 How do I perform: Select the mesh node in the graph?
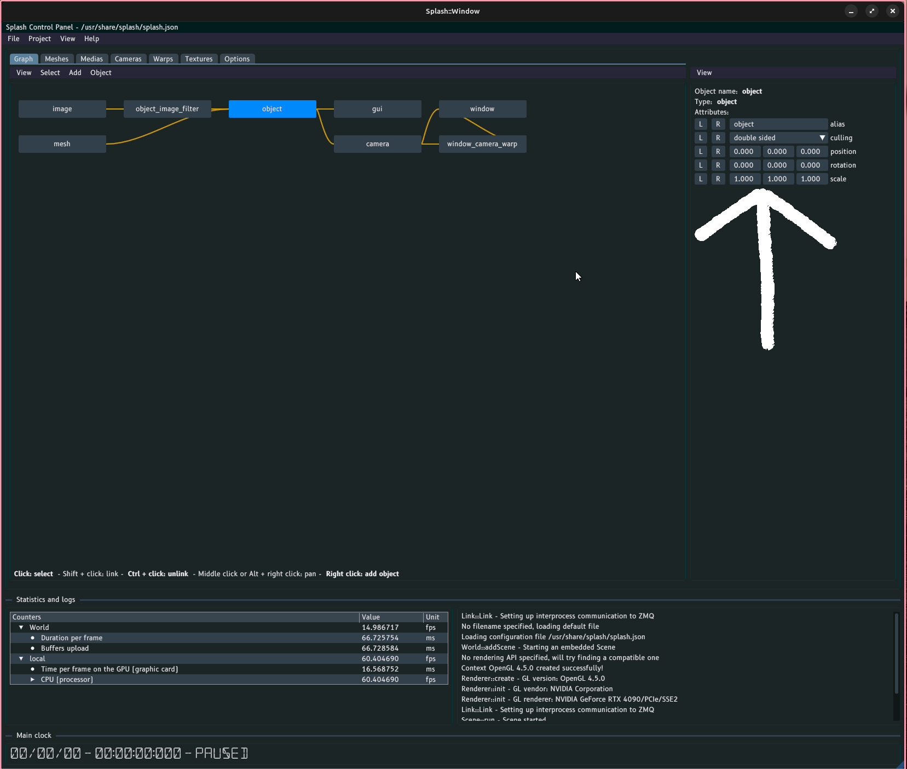(62, 144)
